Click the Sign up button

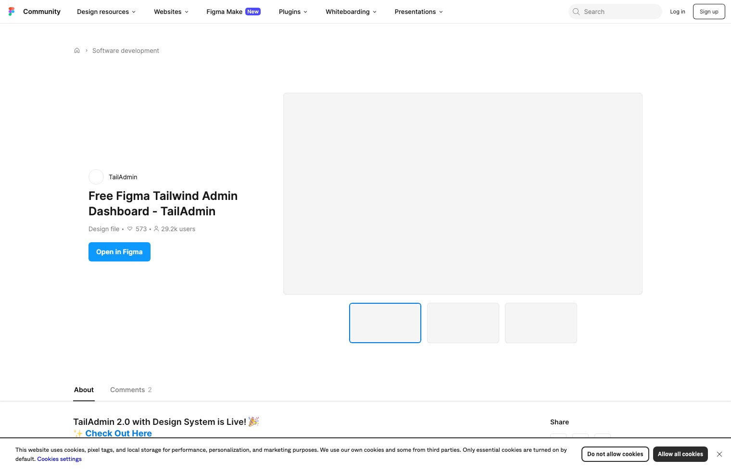[x=709, y=12]
